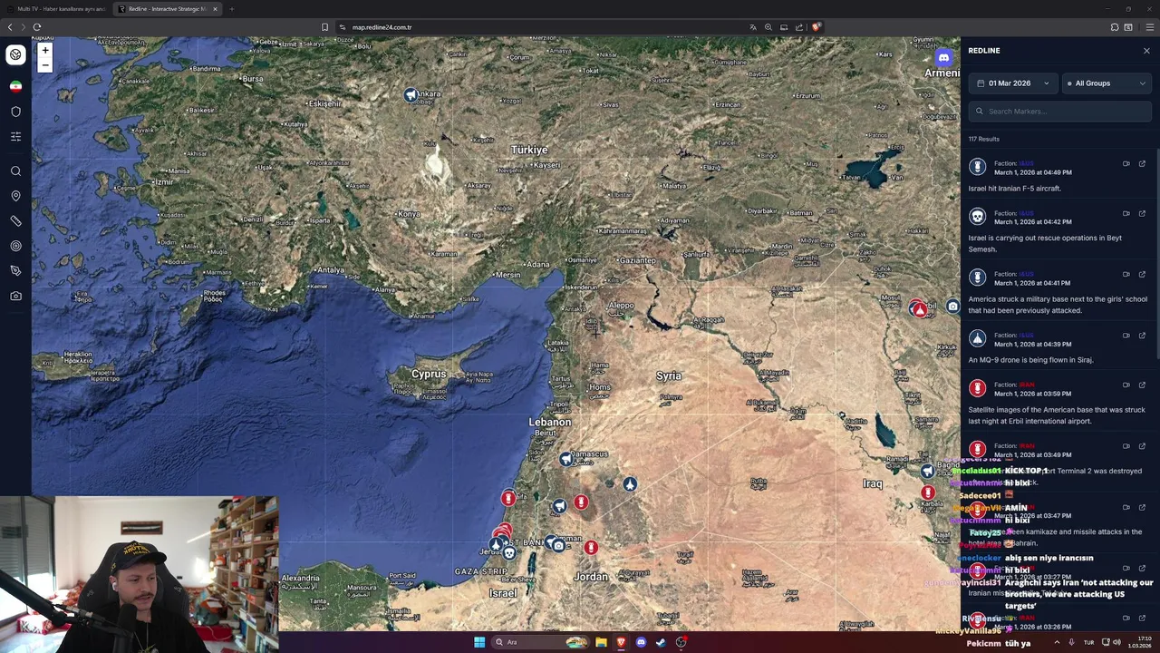
Task: Click the aircraft icon of the MQ-9 drone entry
Action: 977,338
